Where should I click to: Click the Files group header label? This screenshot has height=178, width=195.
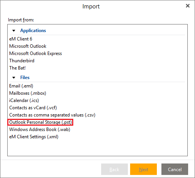25,78
